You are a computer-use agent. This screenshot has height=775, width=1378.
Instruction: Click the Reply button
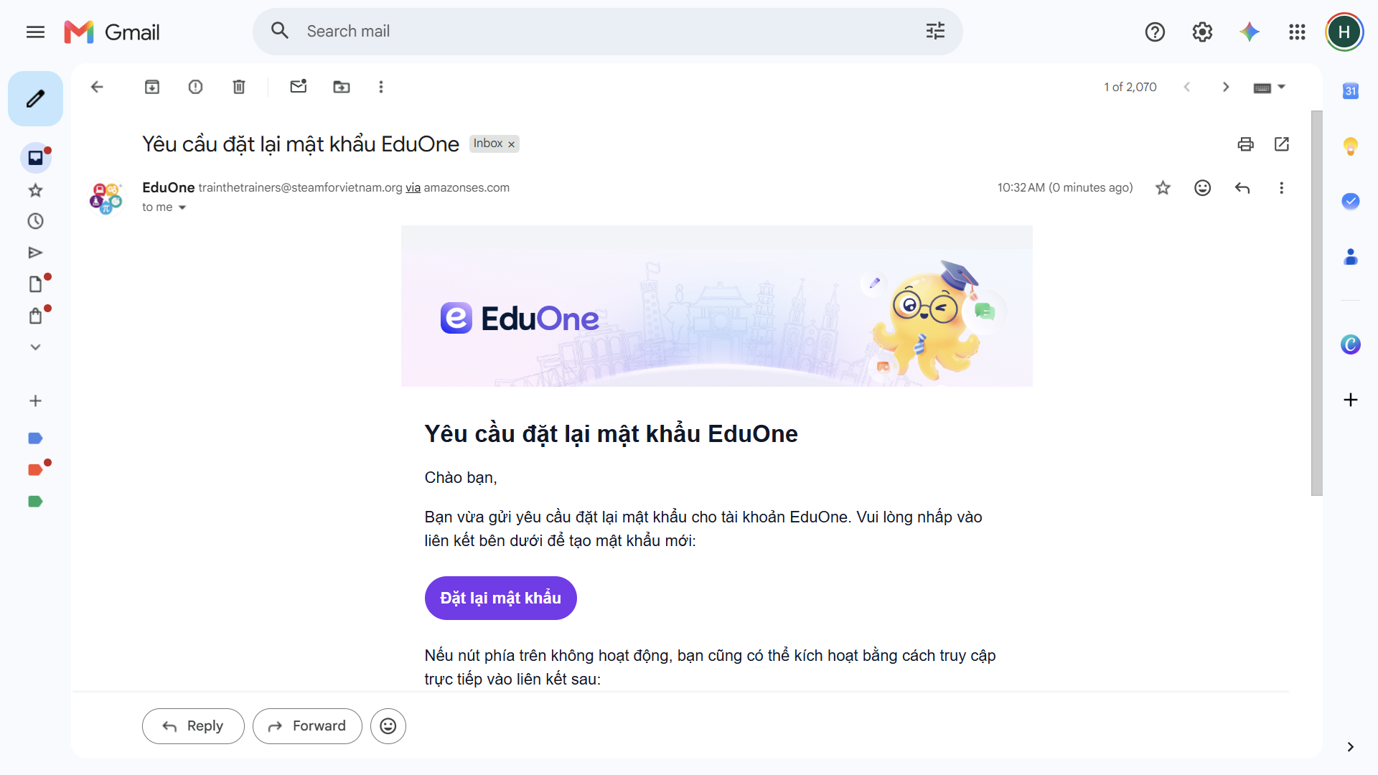coord(193,726)
